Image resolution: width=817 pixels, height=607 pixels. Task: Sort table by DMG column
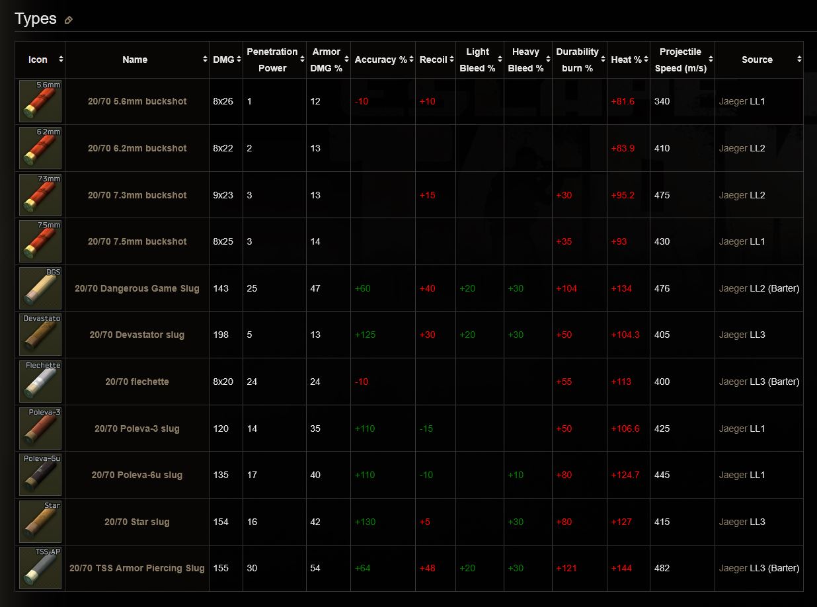226,60
